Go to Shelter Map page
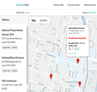Screen dimensions: 97x92 click(x=58, y=5)
